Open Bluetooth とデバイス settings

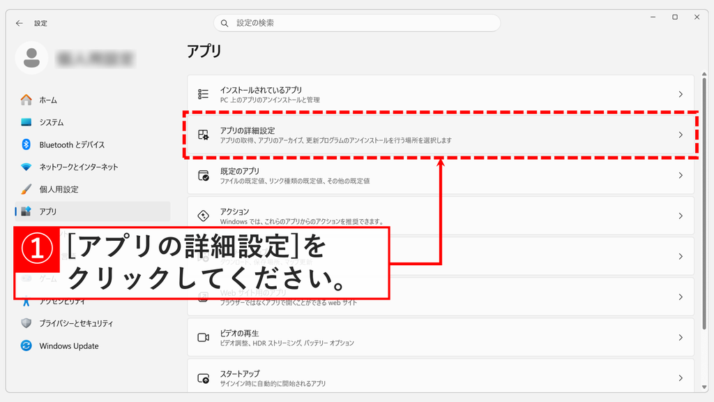tap(93, 144)
